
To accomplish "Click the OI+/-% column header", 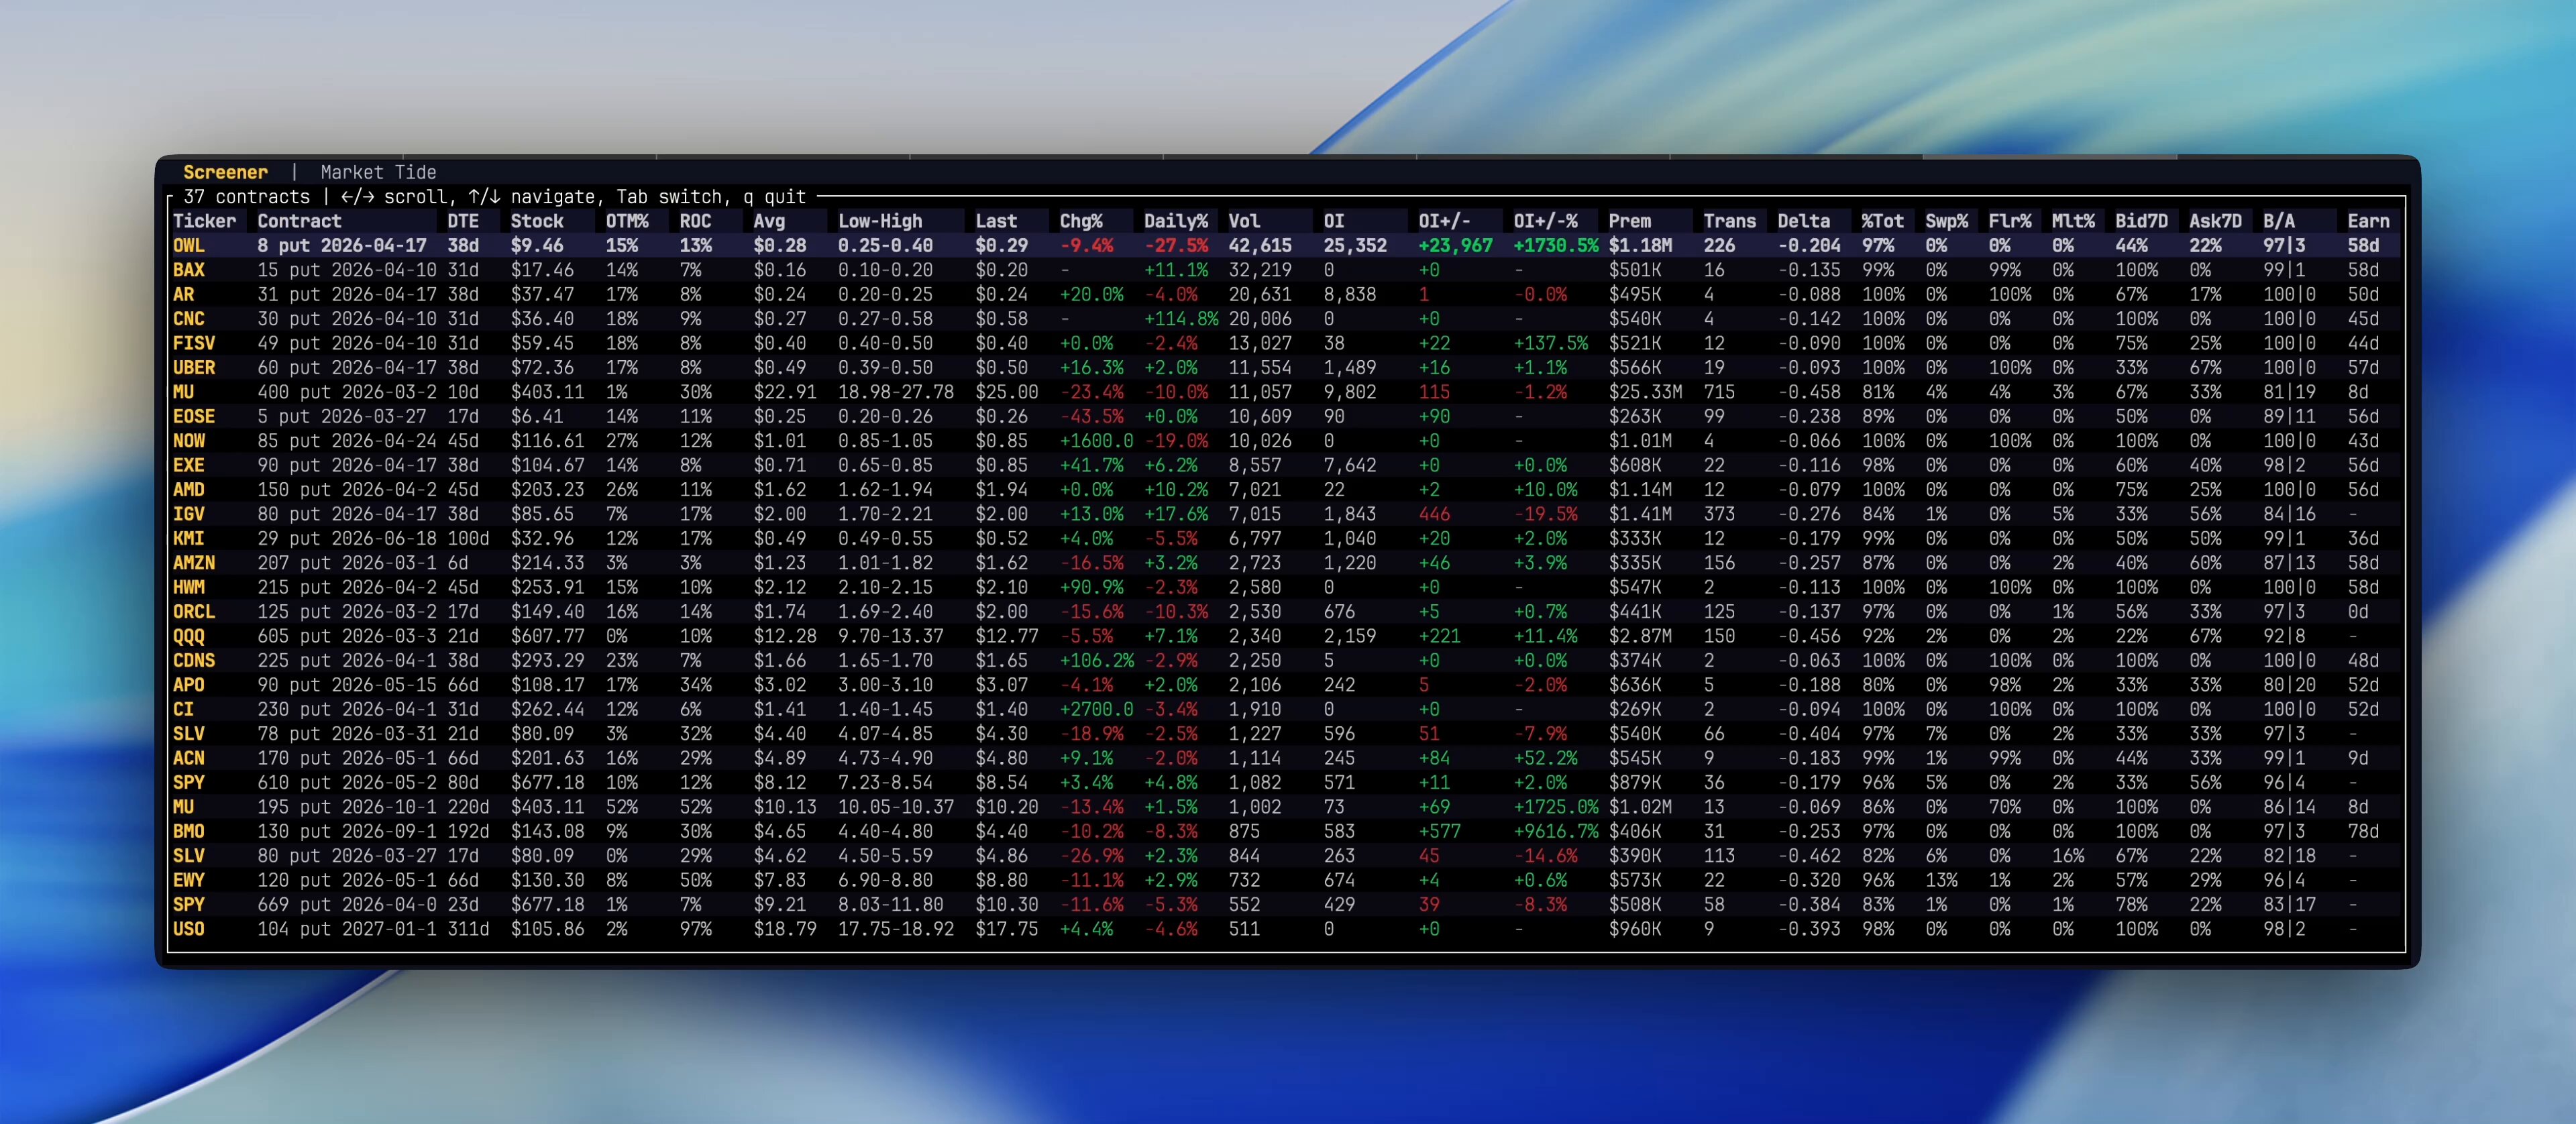I will [x=1546, y=221].
